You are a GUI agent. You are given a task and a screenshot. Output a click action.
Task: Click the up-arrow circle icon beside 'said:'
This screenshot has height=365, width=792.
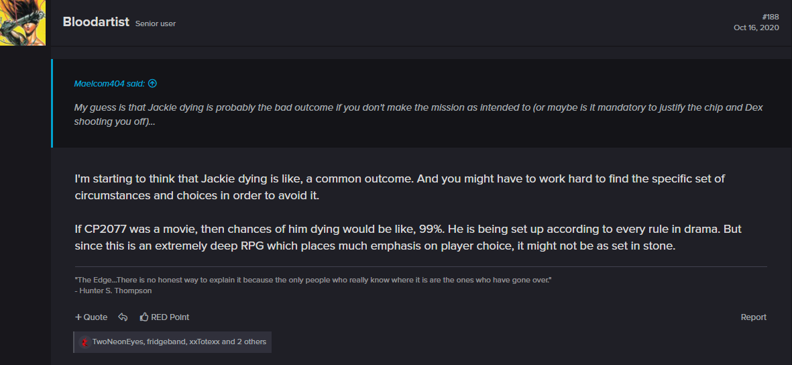pos(152,83)
